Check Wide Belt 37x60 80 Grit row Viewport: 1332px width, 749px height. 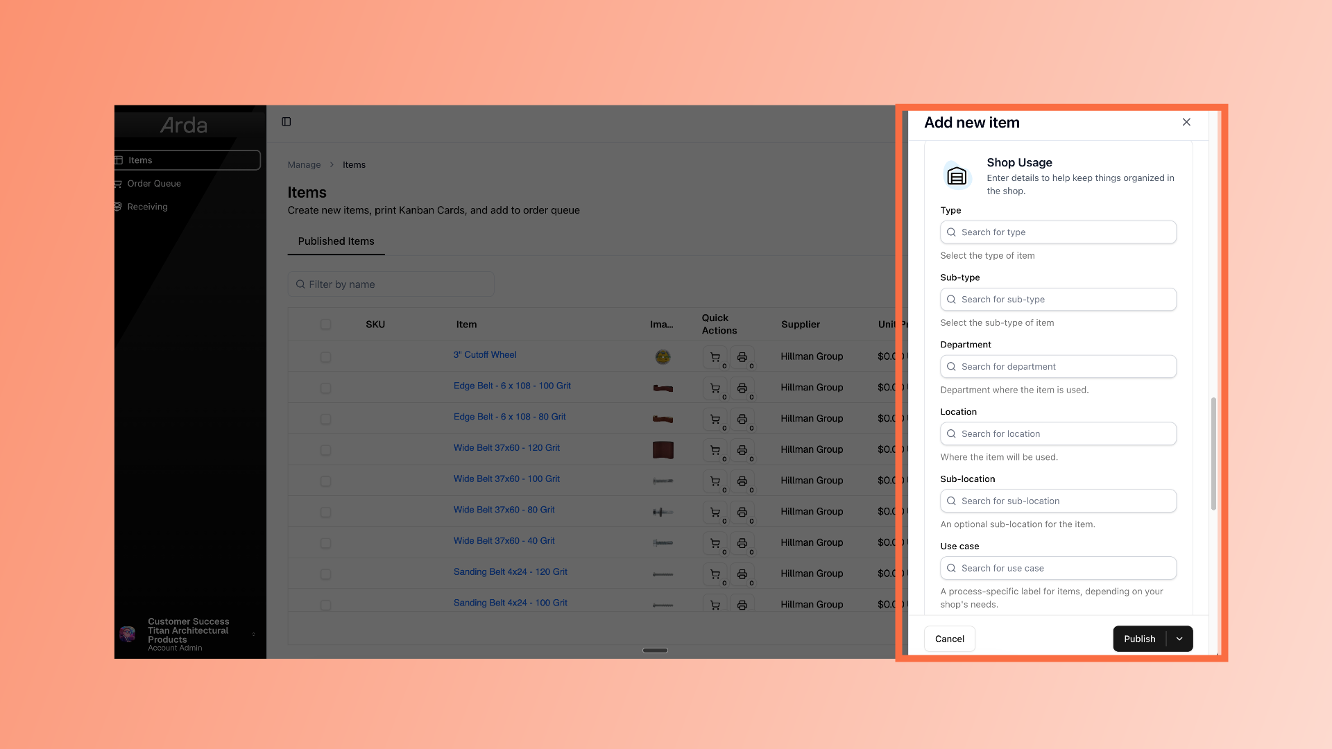pos(325,513)
